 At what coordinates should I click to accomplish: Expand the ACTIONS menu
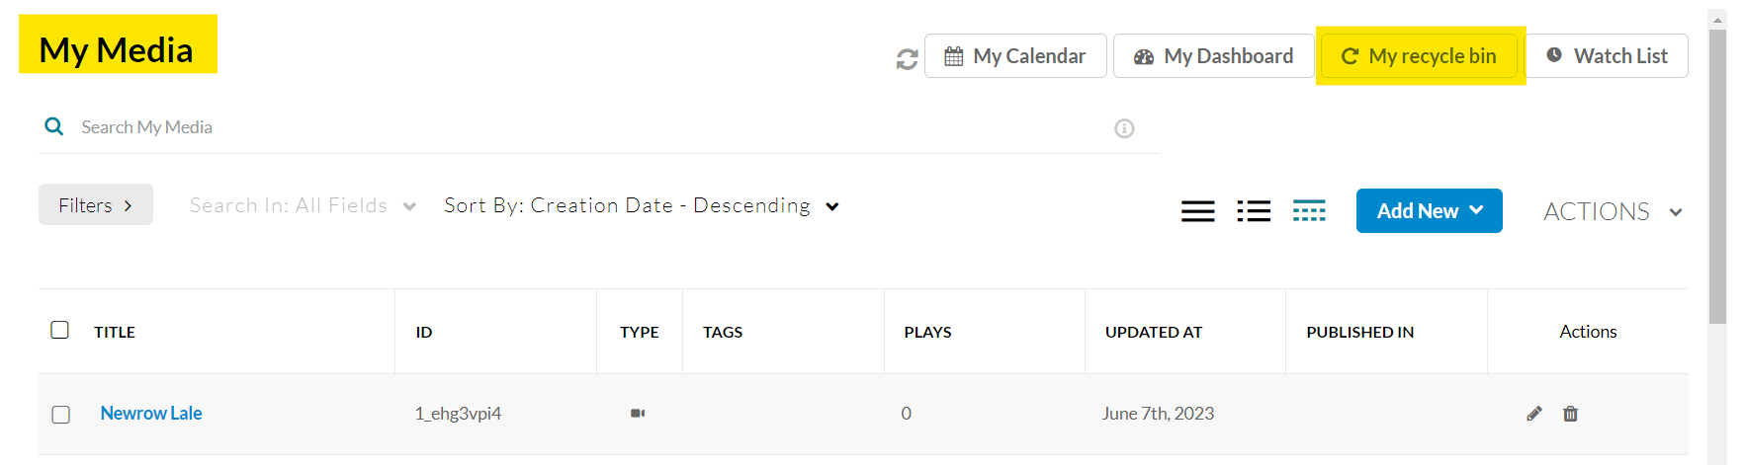pyautogui.click(x=1613, y=211)
